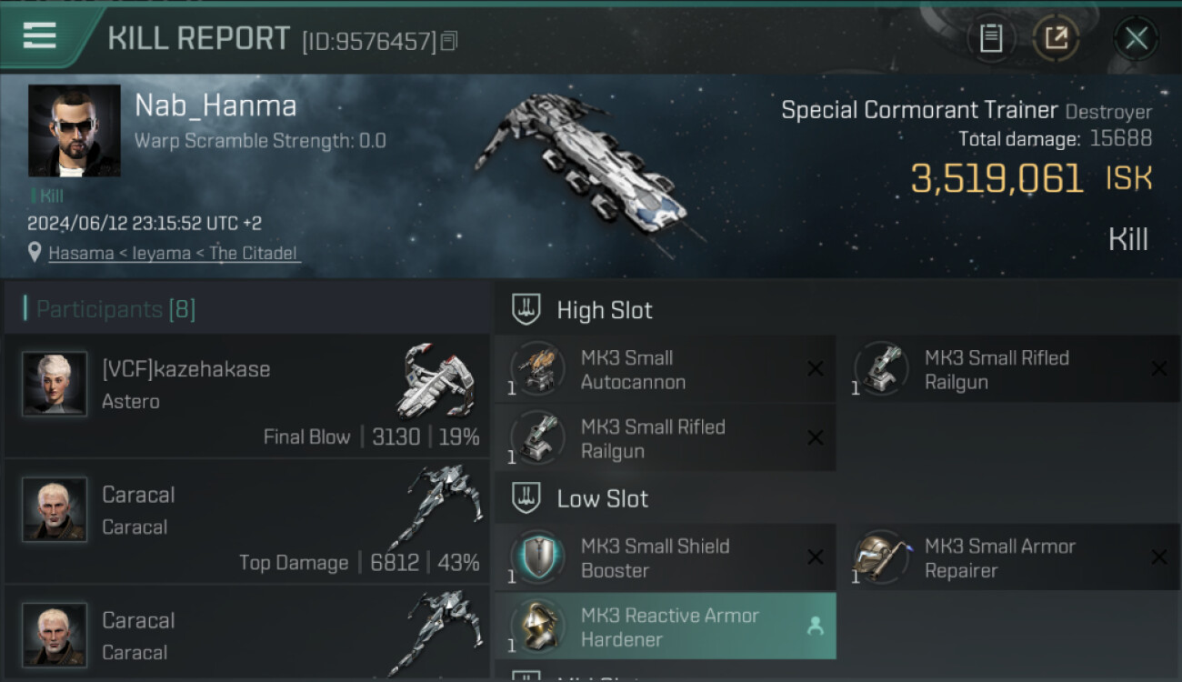Viewport: 1182px width, 682px height.
Task: Close the kill report window
Action: (x=1136, y=38)
